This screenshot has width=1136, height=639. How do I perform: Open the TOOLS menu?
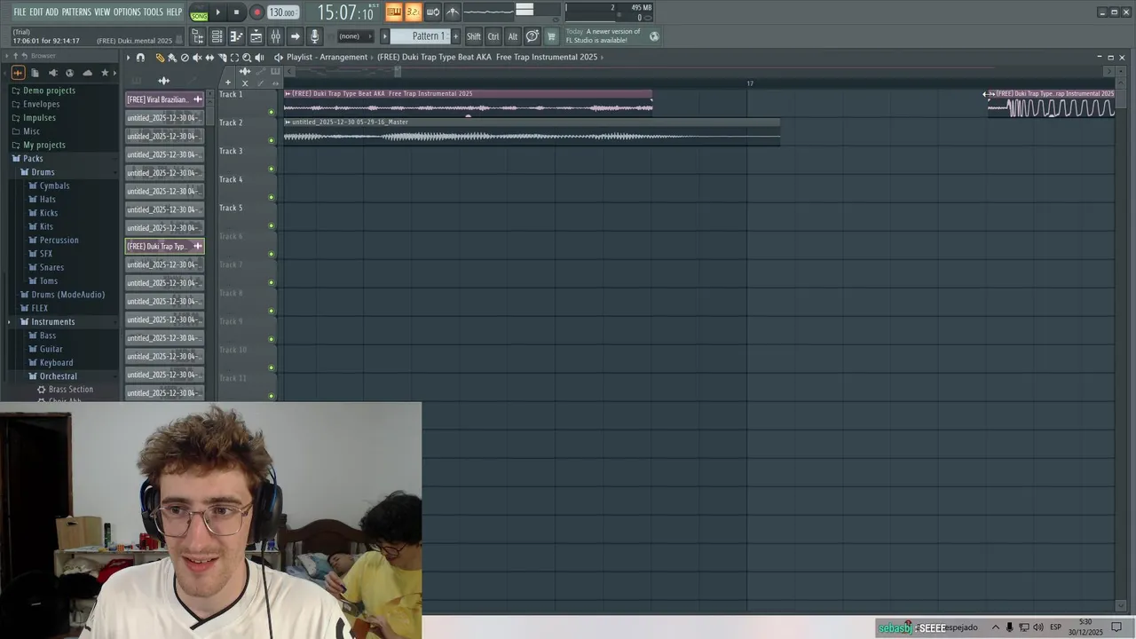tap(154, 12)
